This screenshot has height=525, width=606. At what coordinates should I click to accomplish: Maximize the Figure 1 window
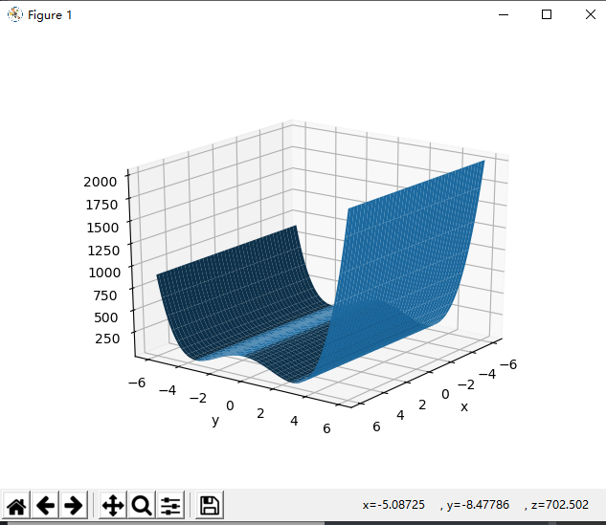click(547, 14)
